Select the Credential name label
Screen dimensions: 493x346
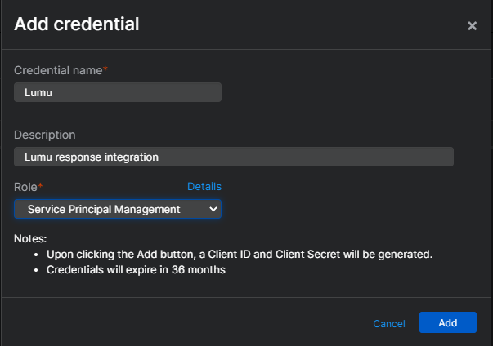point(57,71)
